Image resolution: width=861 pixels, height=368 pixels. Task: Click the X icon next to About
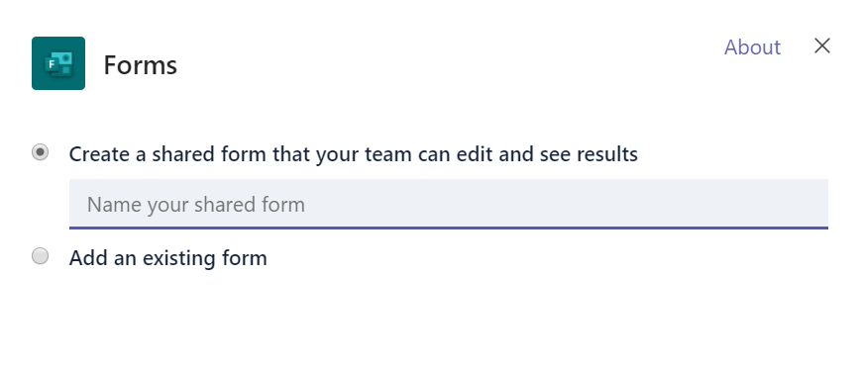(822, 46)
